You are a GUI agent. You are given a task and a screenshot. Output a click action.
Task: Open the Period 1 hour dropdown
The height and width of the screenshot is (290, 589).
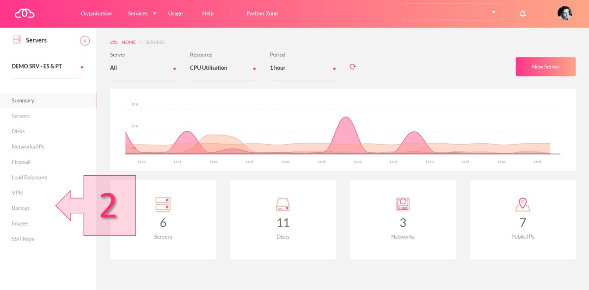tap(303, 68)
